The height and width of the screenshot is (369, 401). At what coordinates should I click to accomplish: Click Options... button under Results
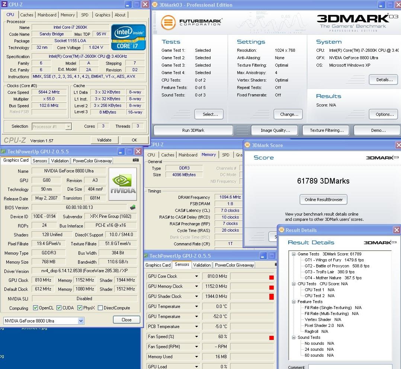coord(384,114)
